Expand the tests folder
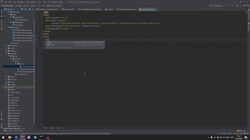 pos(6,87)
